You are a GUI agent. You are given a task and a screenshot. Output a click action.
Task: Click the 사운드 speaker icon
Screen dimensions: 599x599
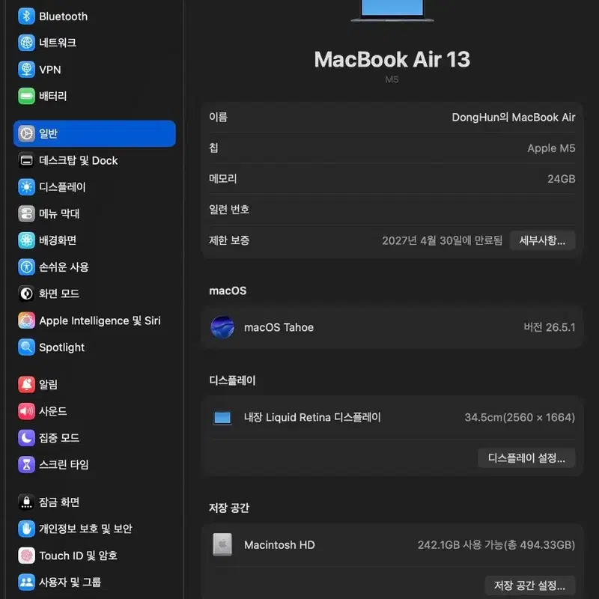(26, 411)
